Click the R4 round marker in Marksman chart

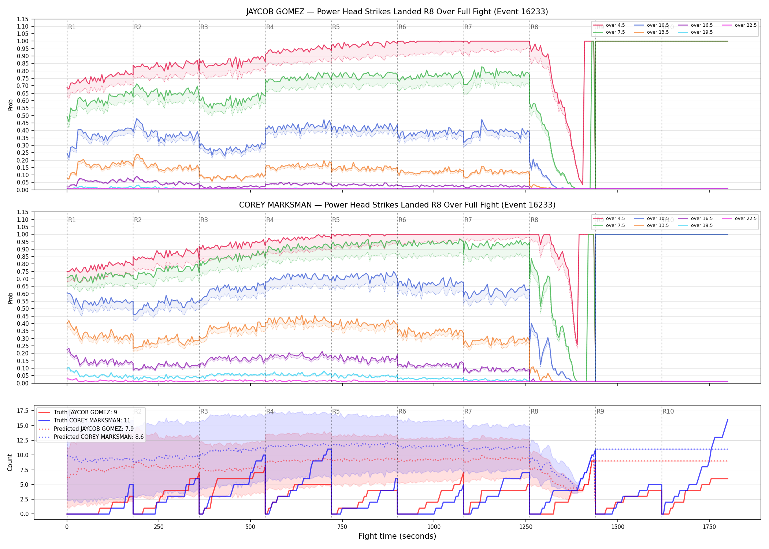(270, 220)
